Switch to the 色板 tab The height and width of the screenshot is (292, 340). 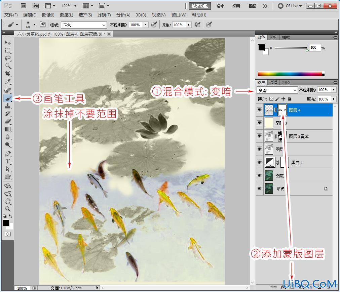point(273,38)
